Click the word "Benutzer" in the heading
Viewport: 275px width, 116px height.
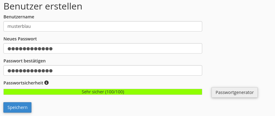(x=23, y=6)
